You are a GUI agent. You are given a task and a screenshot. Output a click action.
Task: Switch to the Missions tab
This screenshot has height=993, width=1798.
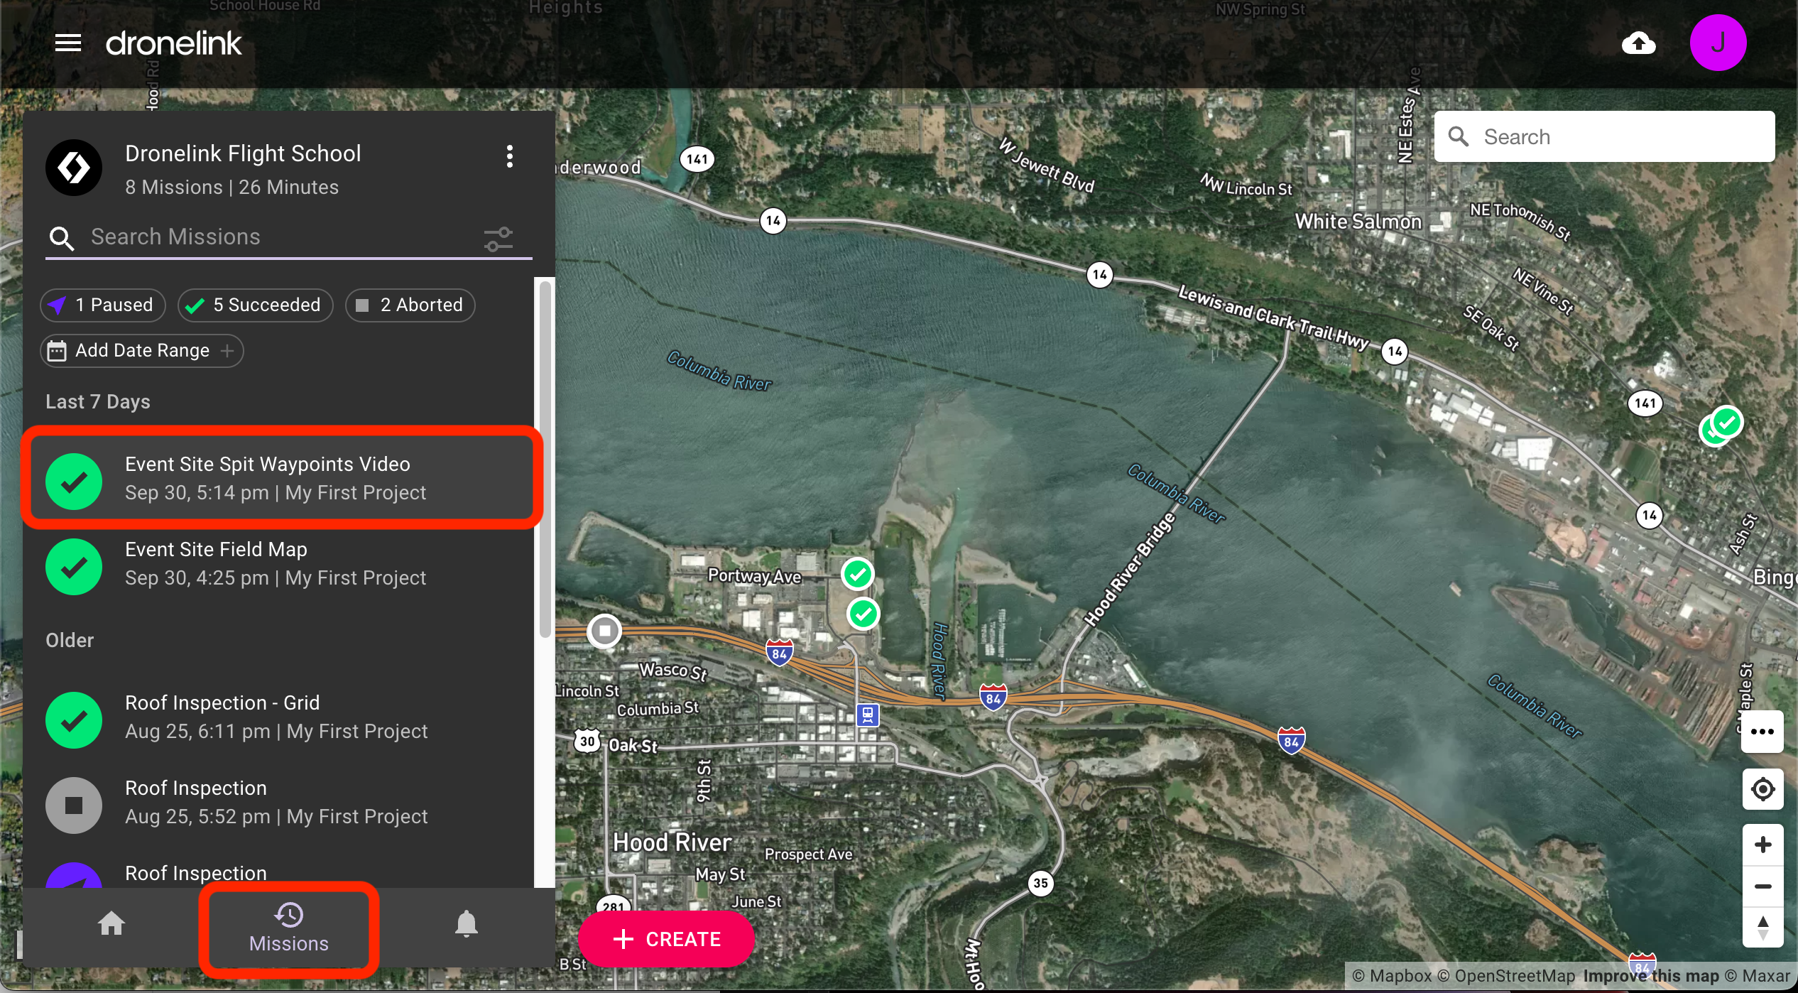pos(288,929)
